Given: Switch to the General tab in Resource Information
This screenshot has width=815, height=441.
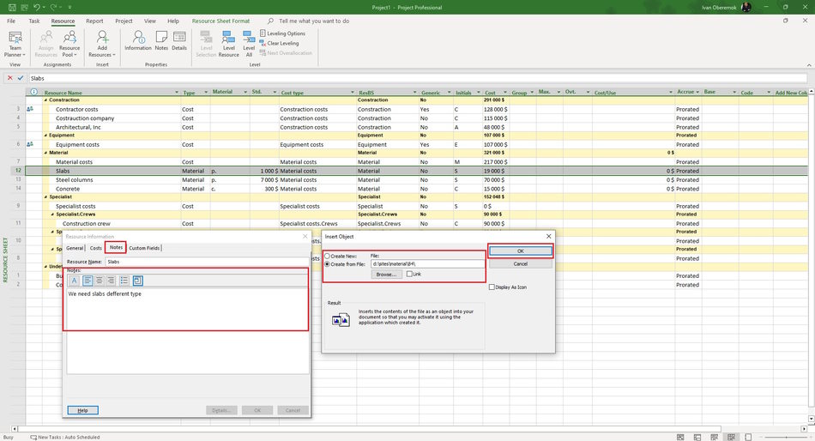Looking at the screenshot, I should point(75,248).
